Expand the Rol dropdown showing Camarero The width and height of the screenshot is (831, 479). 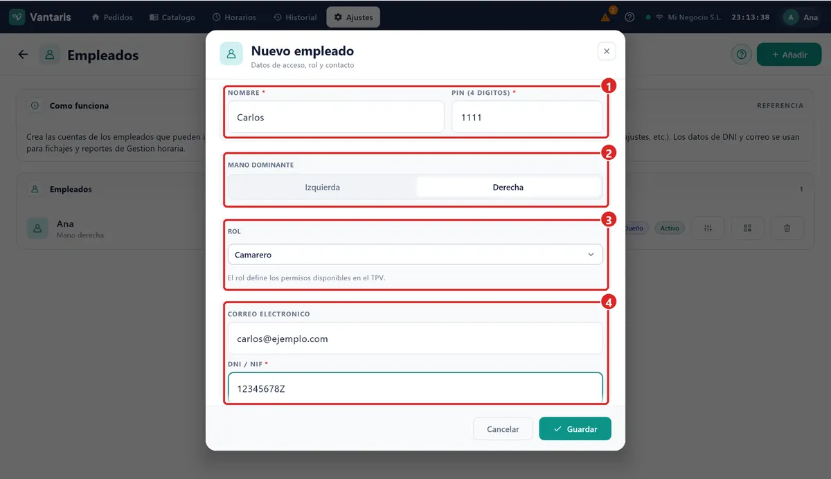tap(415, 255)
